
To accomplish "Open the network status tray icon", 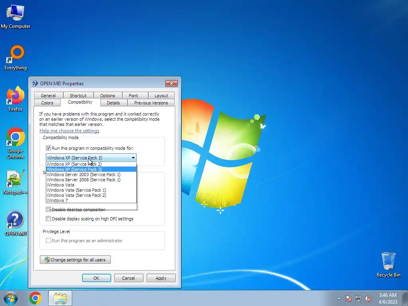I will [x=358, y=298].
